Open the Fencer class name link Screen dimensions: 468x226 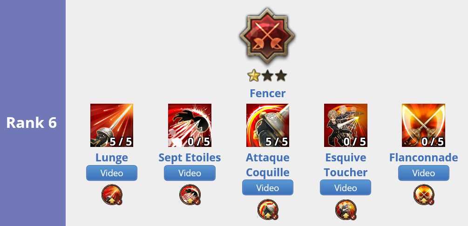pos(267,93)
